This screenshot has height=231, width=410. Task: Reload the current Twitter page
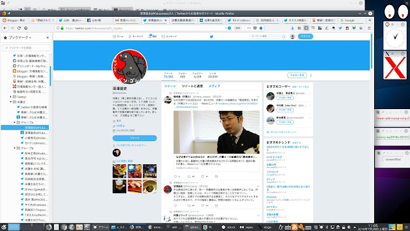19,28
